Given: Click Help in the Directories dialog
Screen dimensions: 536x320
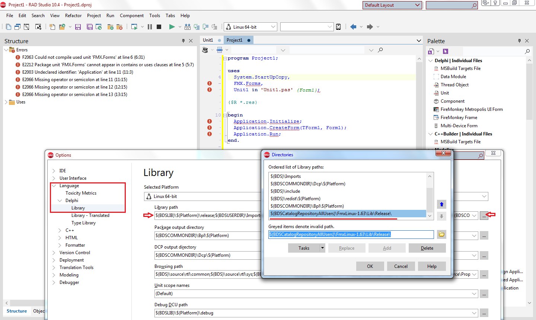Looking at the screenshot, I should [x=432, y=266].
